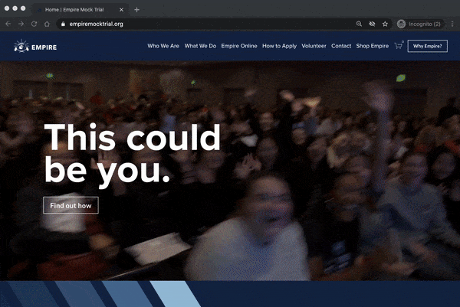Click the crossed-out eye tracking protection icon
This screenshot has width=460, height=307.
click(x=372, y=24)
